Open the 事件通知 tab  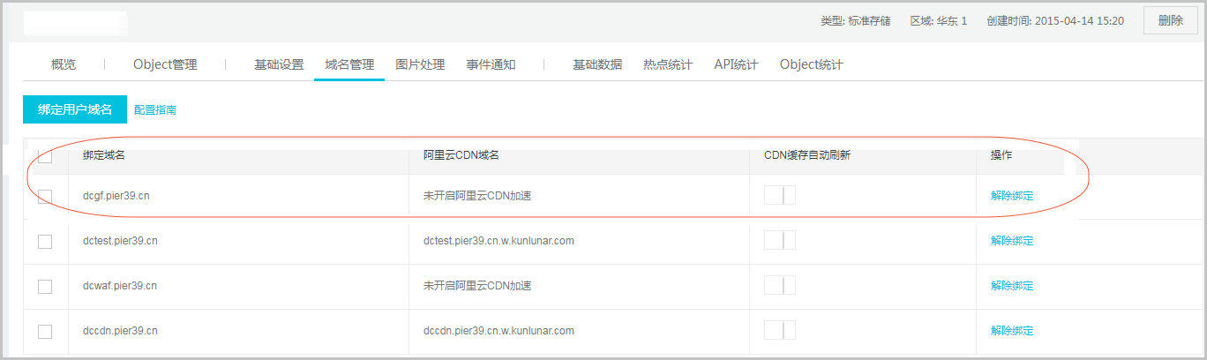pyautogui.click(x=491, y=64)
